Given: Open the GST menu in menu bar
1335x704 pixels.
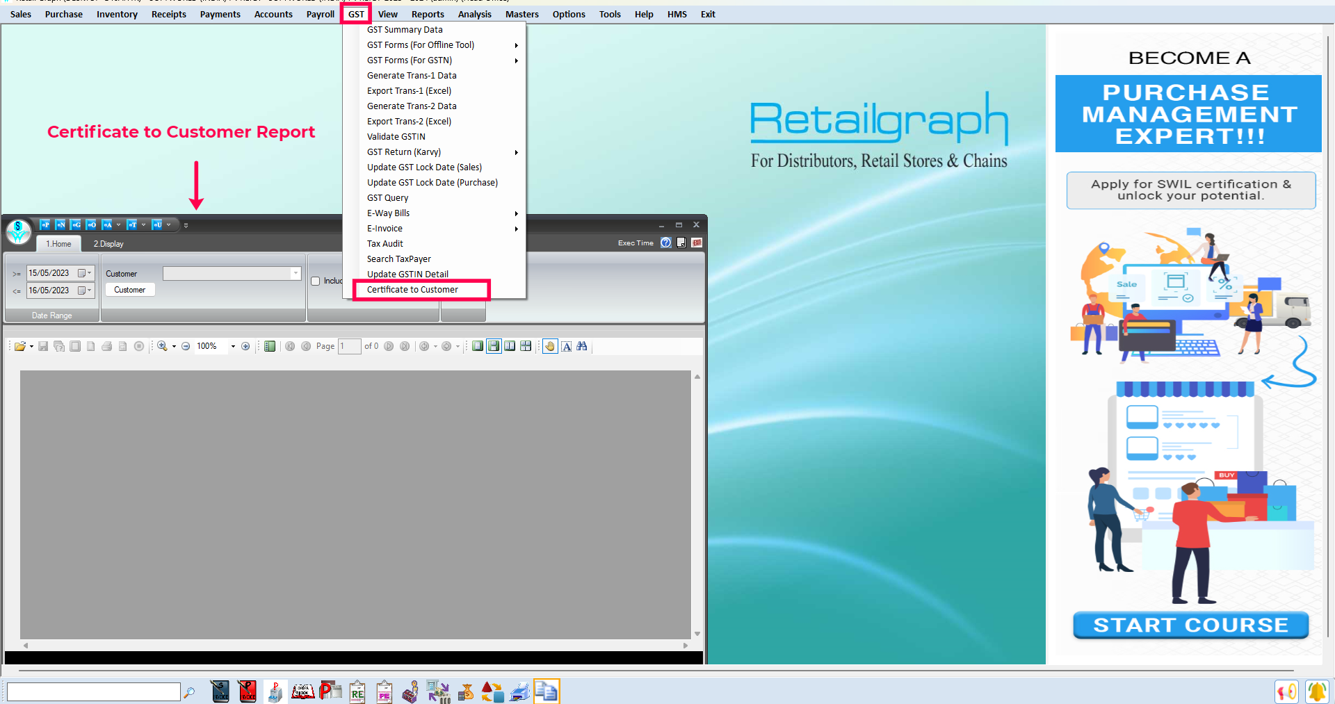Looking at the screenshot, I should pos(356,14).
